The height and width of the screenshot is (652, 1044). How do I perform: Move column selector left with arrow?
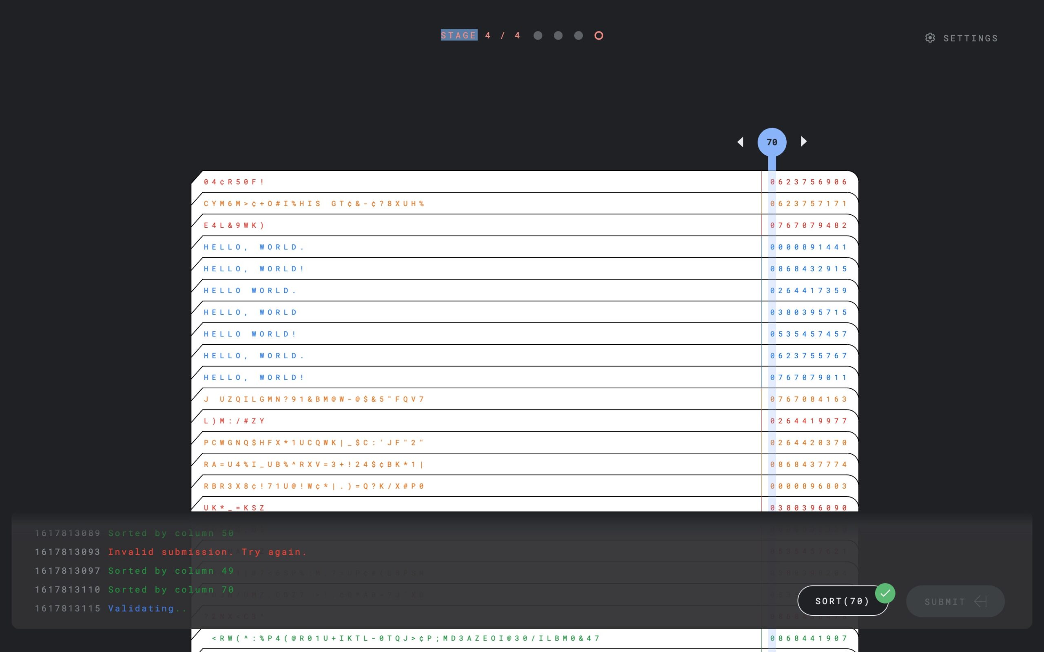pos(740,142)
